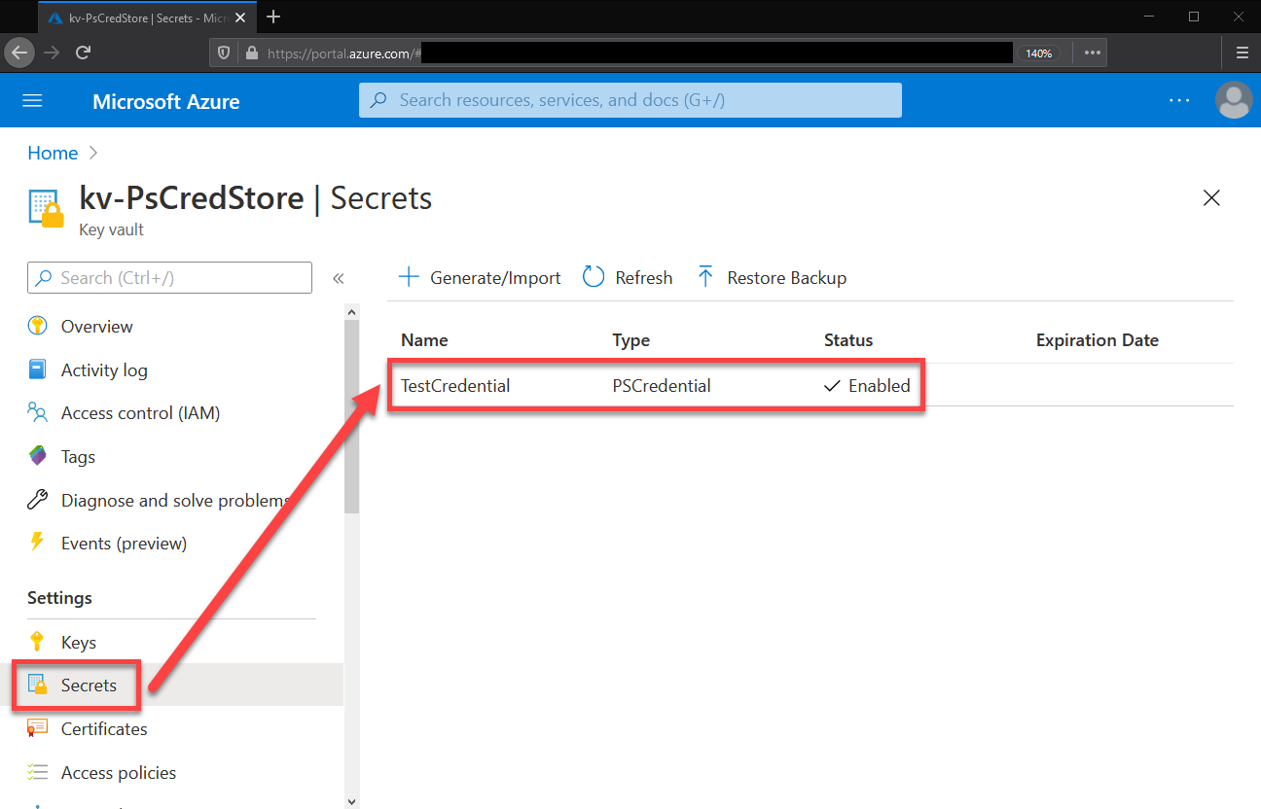Click the sidebar Search (Ctrl+/) field
This screenshot has height=809, width=1261.
pos(169,277)
